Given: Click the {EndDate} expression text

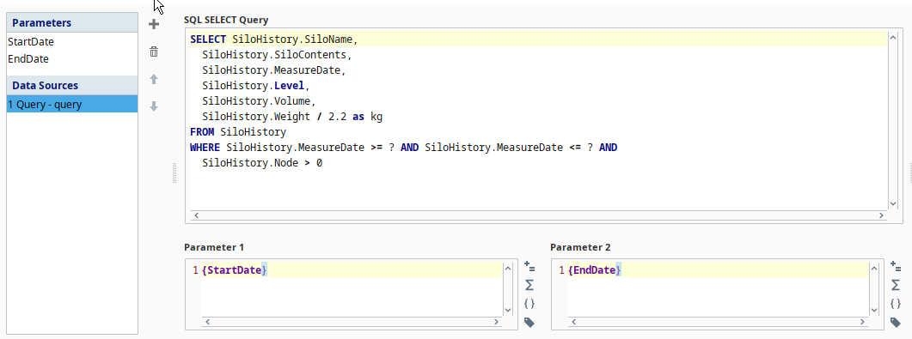Looking at the screenshot, I should click(595, 270).
